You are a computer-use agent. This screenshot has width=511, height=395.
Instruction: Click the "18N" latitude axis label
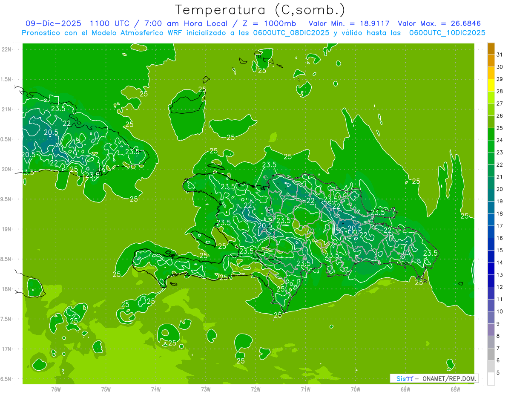coord(7,289)
